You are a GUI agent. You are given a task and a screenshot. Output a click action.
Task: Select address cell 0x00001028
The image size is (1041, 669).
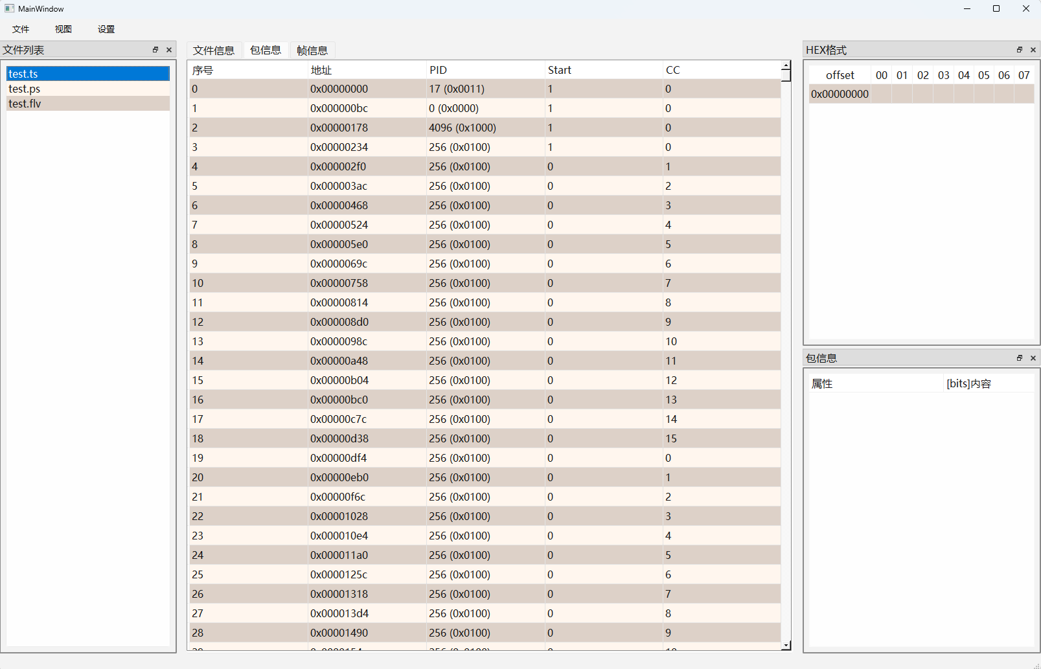coord(367,516)
